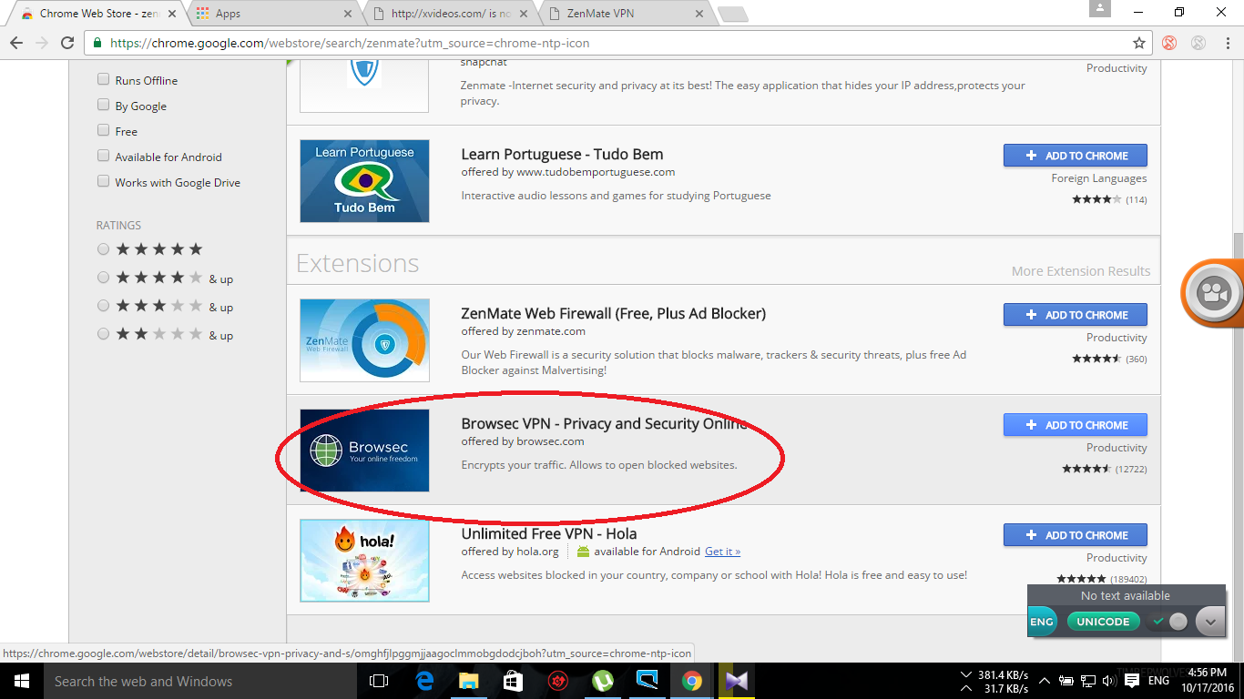Click the blue taskbar icon beside uTorrent
This screenshot has width=1244, height=699.
(x=647, y=681)
